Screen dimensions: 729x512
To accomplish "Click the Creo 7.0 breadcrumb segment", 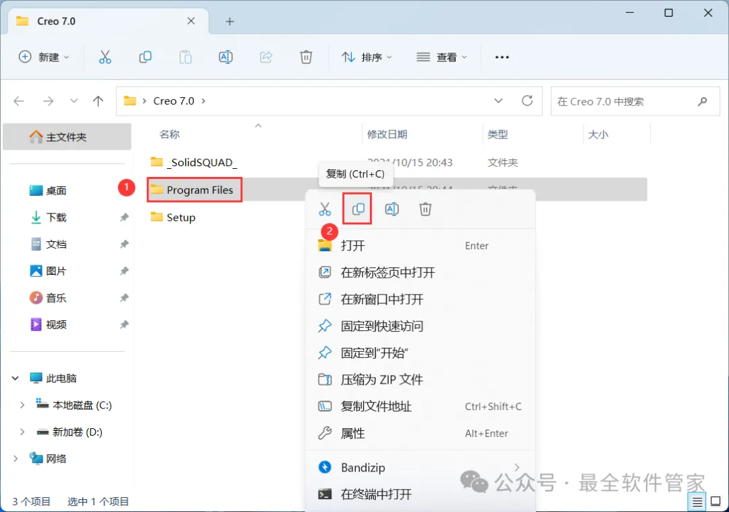I will pos(174,101).
